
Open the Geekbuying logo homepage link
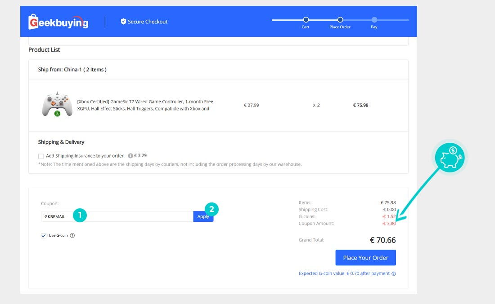(58, 22)
